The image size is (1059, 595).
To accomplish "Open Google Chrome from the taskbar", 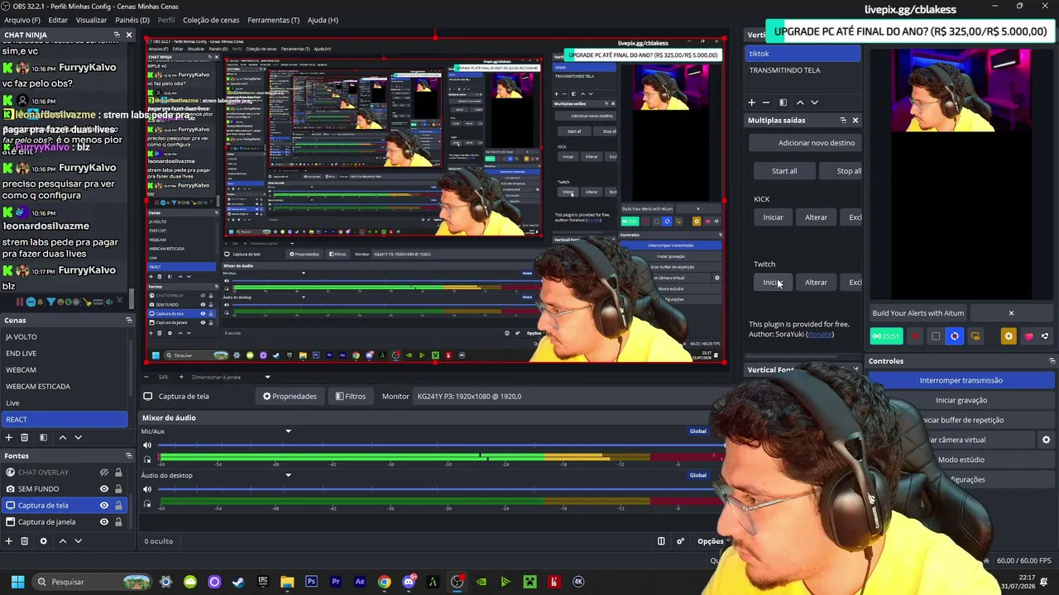I will pos(384,582).
